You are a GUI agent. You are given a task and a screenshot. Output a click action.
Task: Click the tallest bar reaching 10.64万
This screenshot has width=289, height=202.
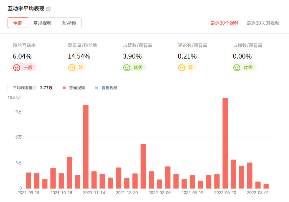(225, 143)
